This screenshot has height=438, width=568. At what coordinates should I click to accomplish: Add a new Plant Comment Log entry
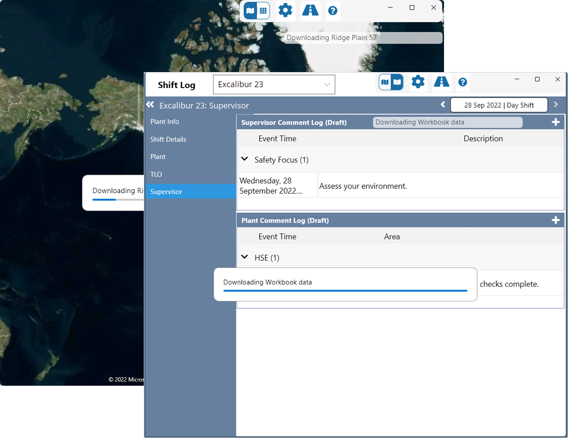555,220
